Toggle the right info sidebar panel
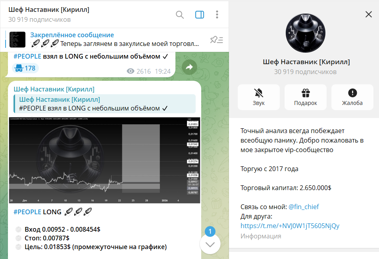 (x=200, y=15)
